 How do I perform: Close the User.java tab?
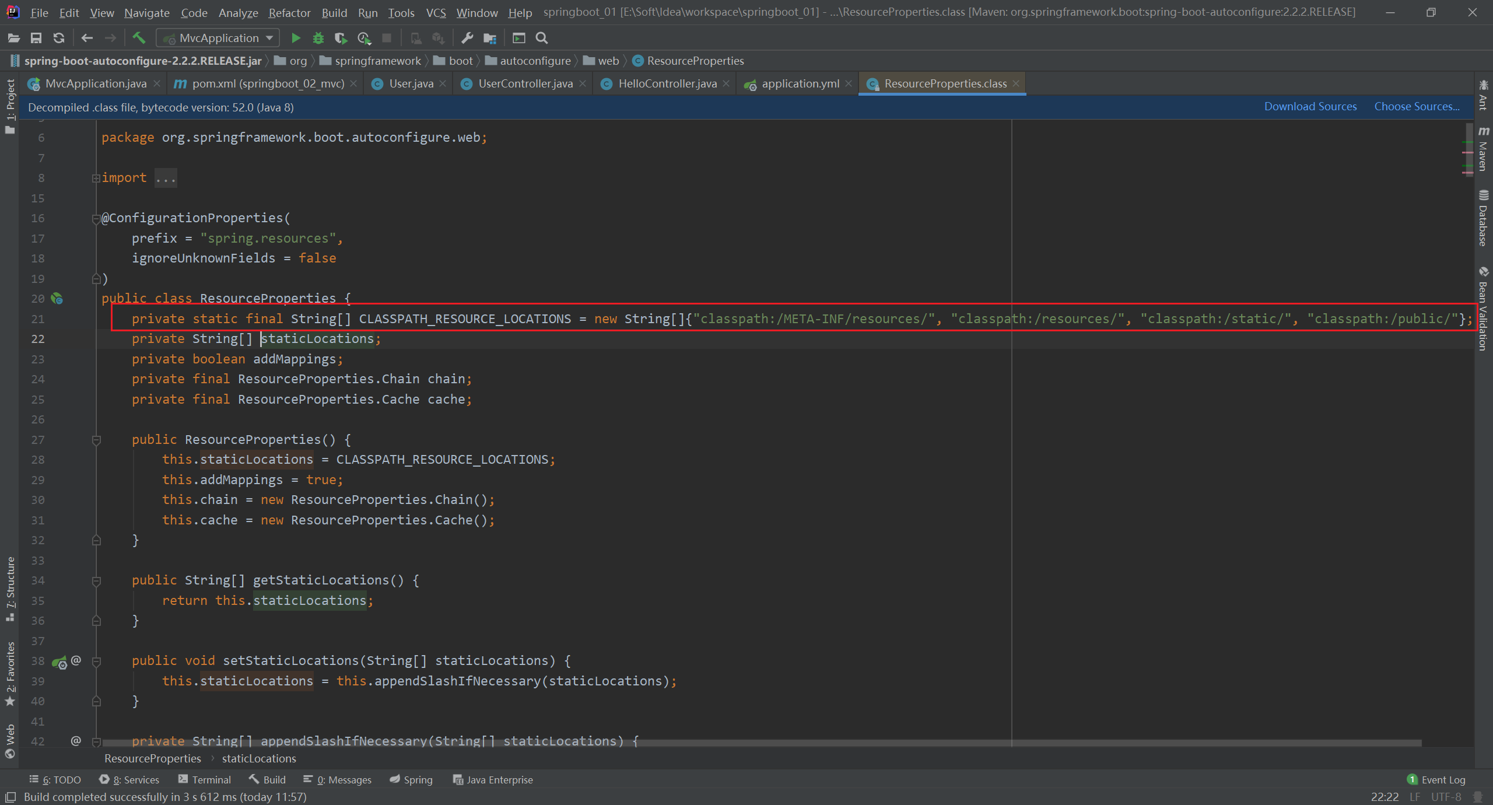pyautogui.click(x=443, y=83)
